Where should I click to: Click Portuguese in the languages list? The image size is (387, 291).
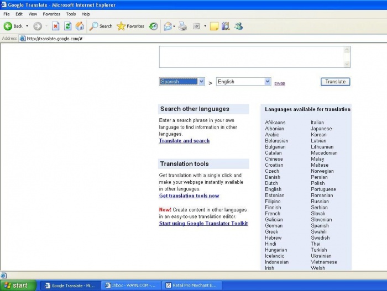point(323,189)
